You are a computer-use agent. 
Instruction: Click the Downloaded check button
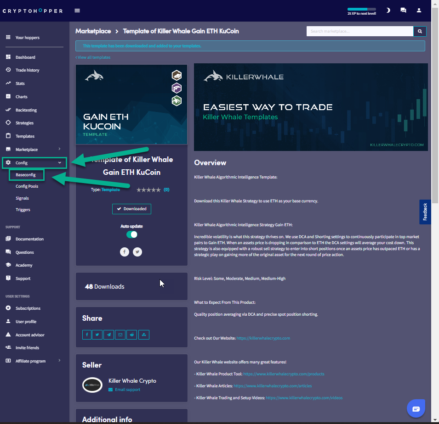pos(131,209)
